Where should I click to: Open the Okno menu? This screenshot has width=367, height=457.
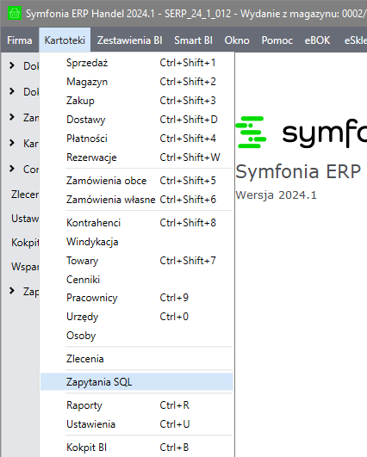click(x=237, y=40)
